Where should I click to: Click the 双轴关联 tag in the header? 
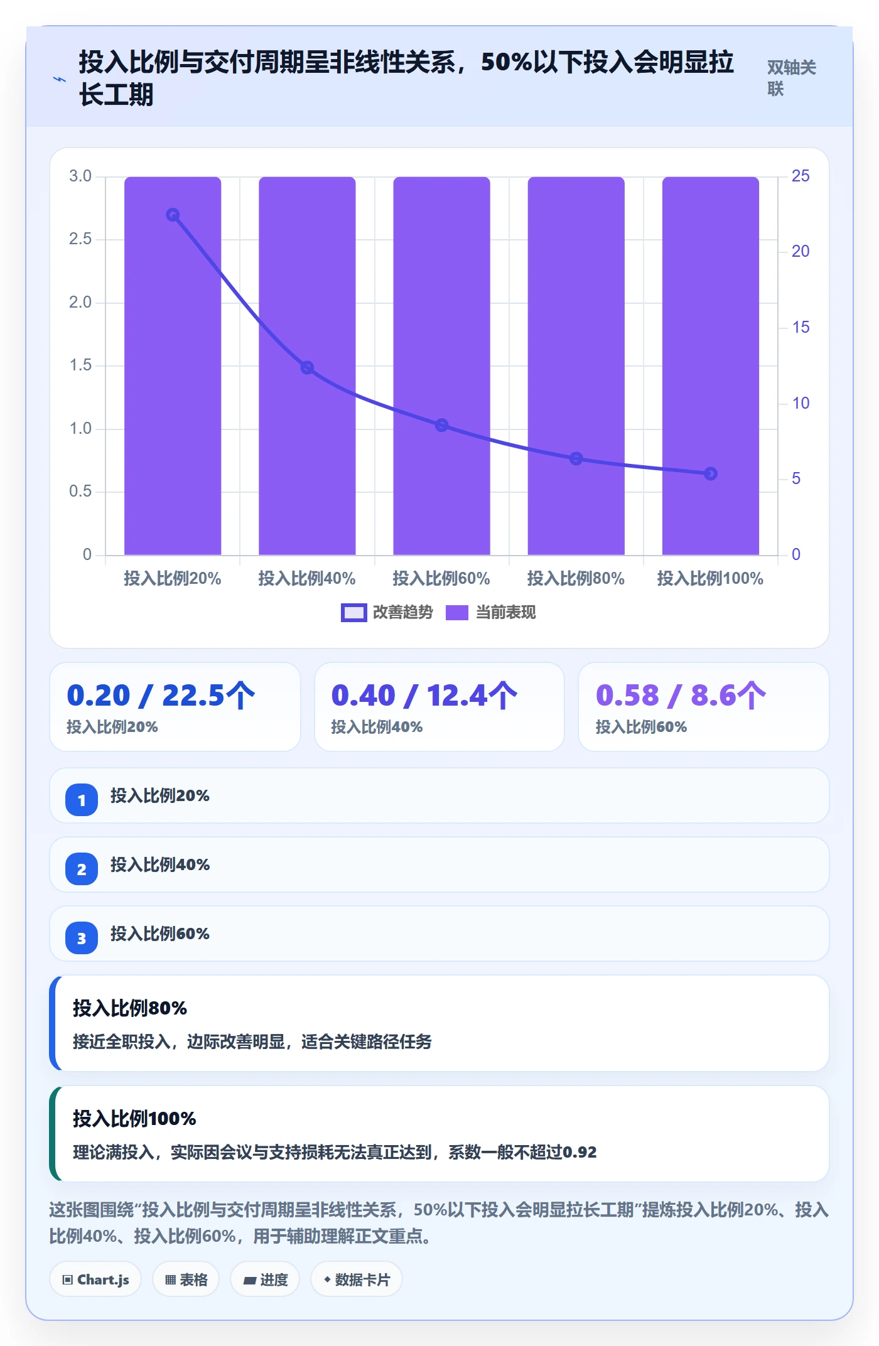coord(791,78)
